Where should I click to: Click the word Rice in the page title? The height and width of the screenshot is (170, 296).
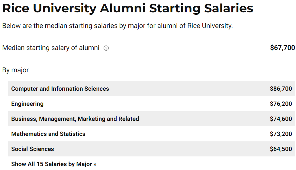click(x=16, y=8)
